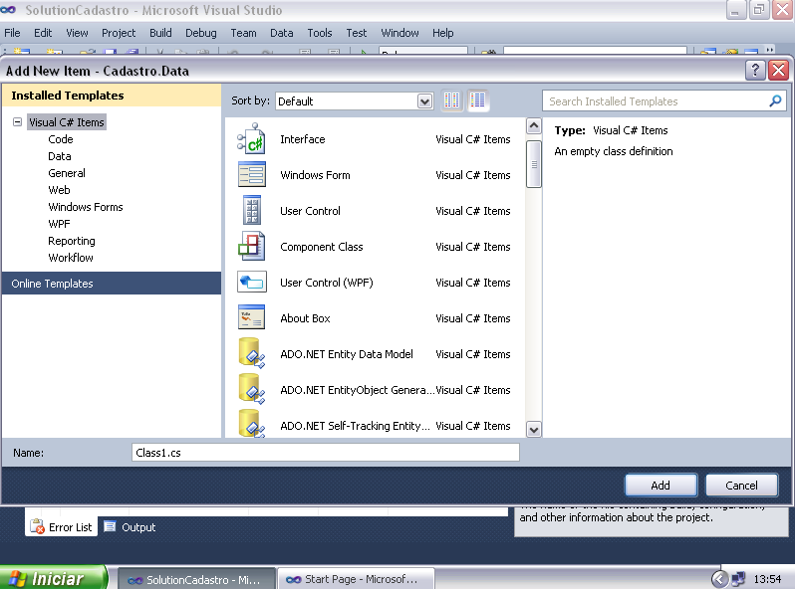This screenshot has width=795, height=589.
Task: Select the WPF template category
Action: (x=59, y=224)
